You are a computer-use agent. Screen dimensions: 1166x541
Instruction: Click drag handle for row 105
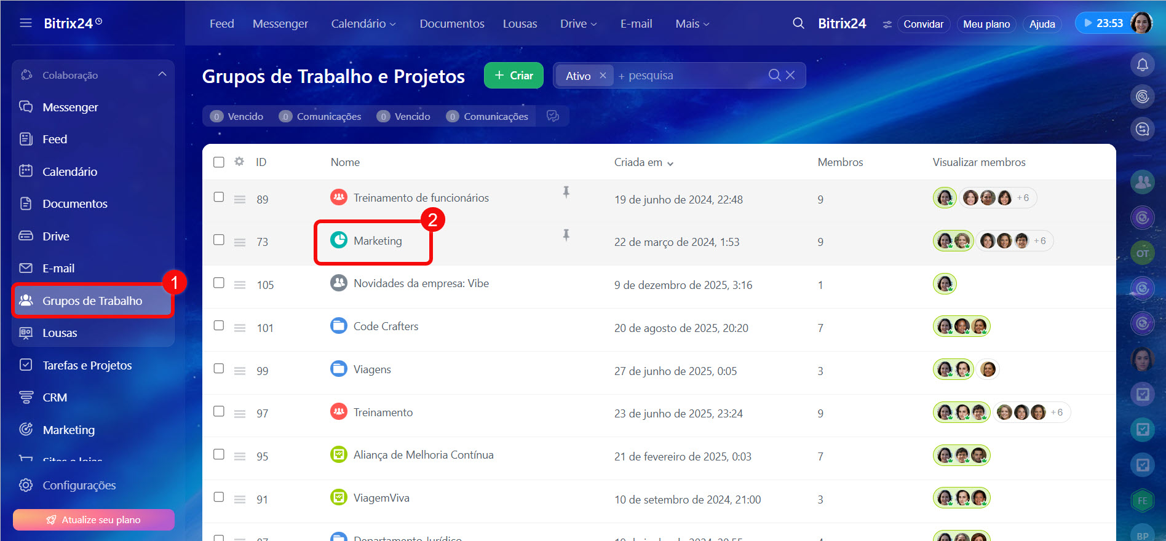(x=240, y=285)
